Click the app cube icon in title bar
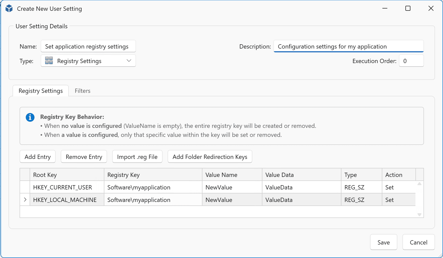This screenshot has width=443, height=258. pos(9,9)
